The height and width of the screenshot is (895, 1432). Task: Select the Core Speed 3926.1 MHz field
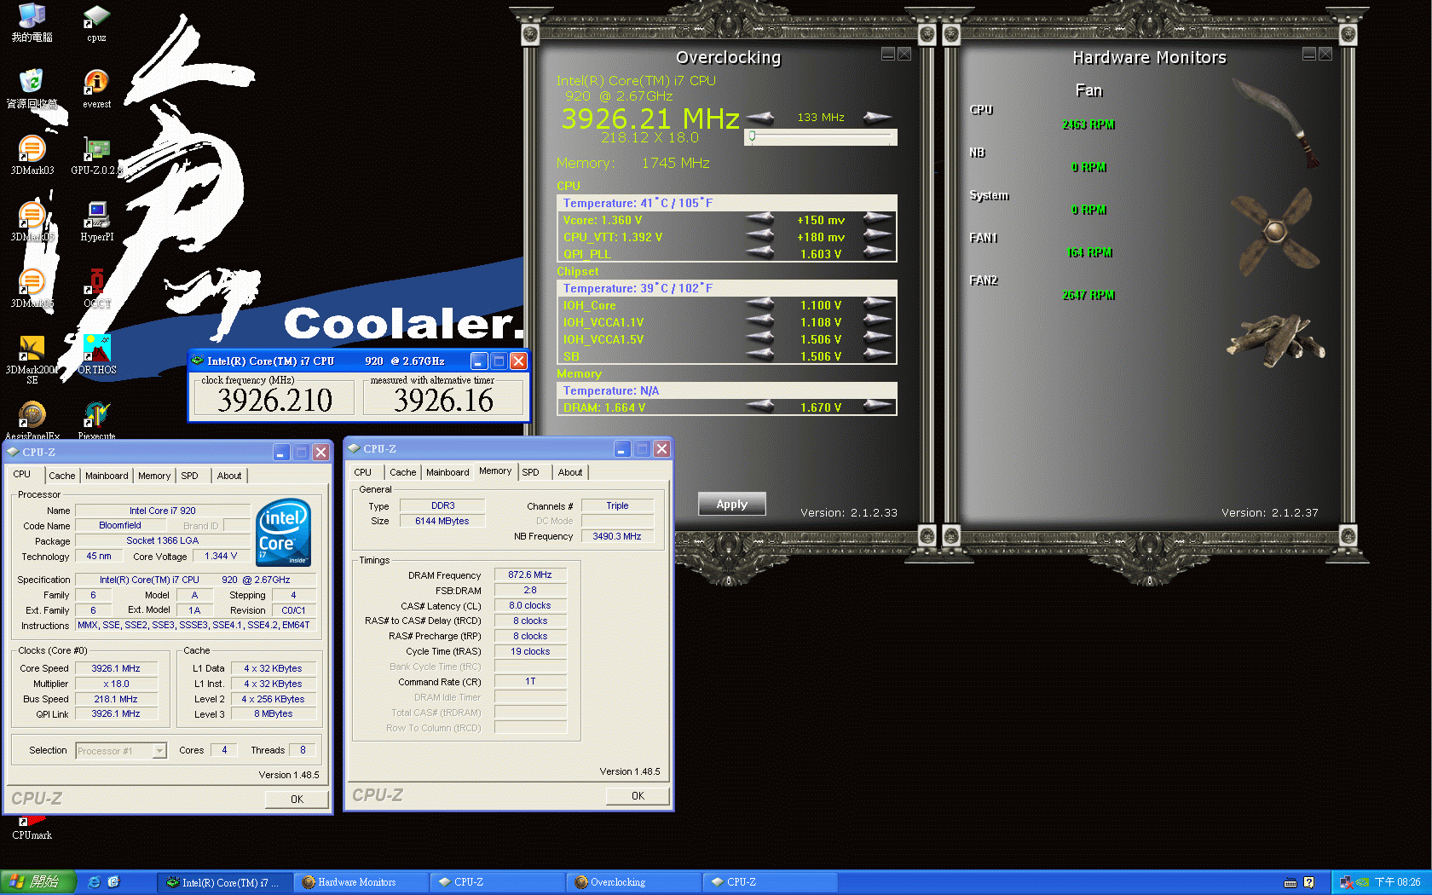coord(116,668)
